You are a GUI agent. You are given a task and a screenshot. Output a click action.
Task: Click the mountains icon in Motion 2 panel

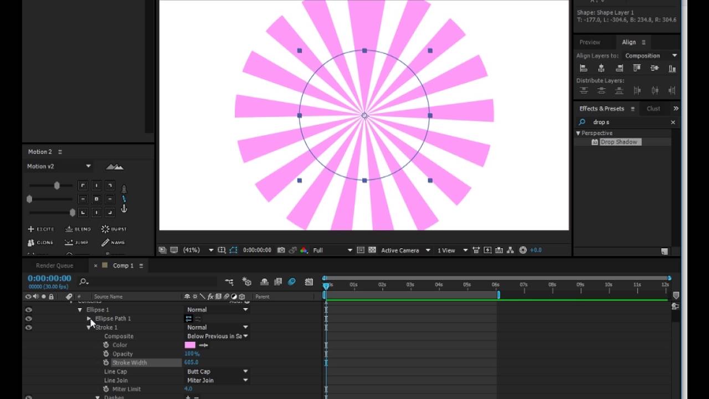115,167
